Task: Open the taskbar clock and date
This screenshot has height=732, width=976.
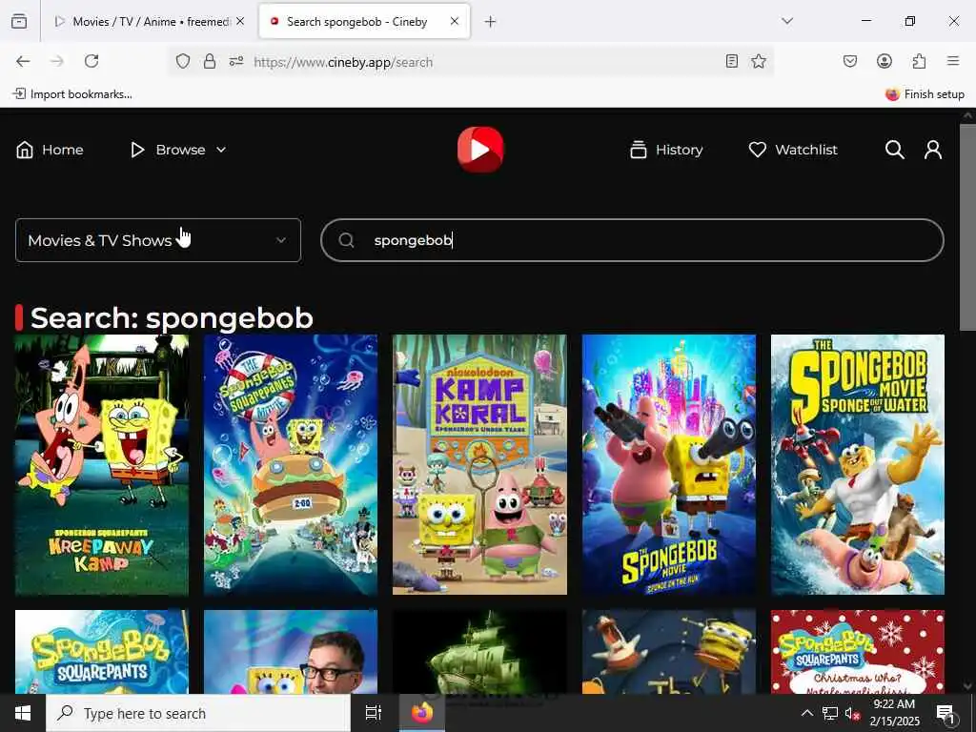Action: coord(894,713)
